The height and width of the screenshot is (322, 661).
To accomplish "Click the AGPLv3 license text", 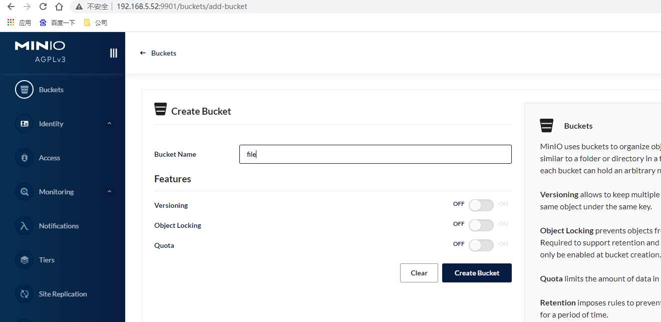I will point(50,59).
